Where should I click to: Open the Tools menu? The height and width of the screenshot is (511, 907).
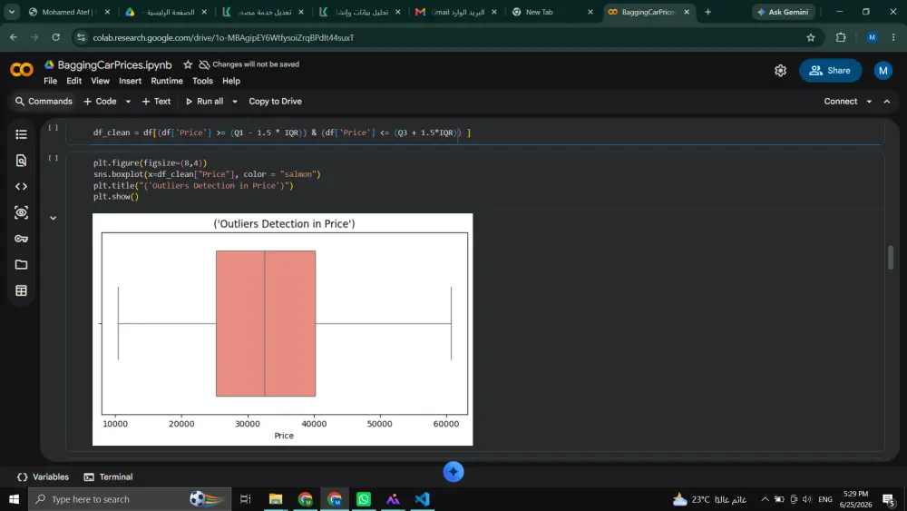coord(202,81)
